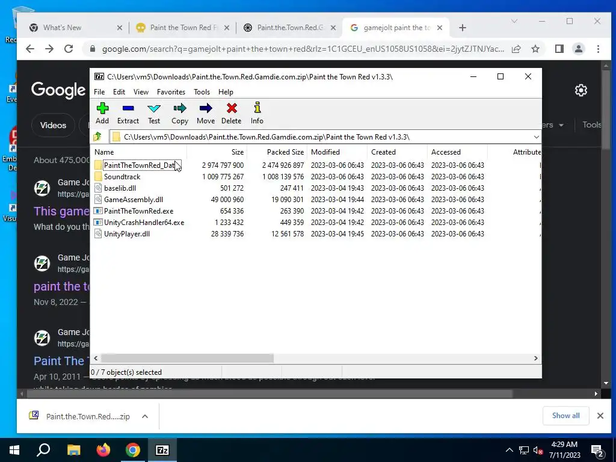The width and height of the screenshot is (616, 462).
Task: Open a new Chrome tab
Action: (463, 28)
